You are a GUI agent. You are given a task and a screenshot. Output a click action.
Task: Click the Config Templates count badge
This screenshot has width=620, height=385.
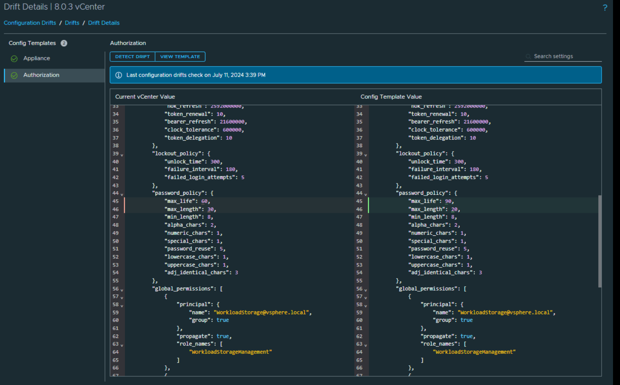64,43
